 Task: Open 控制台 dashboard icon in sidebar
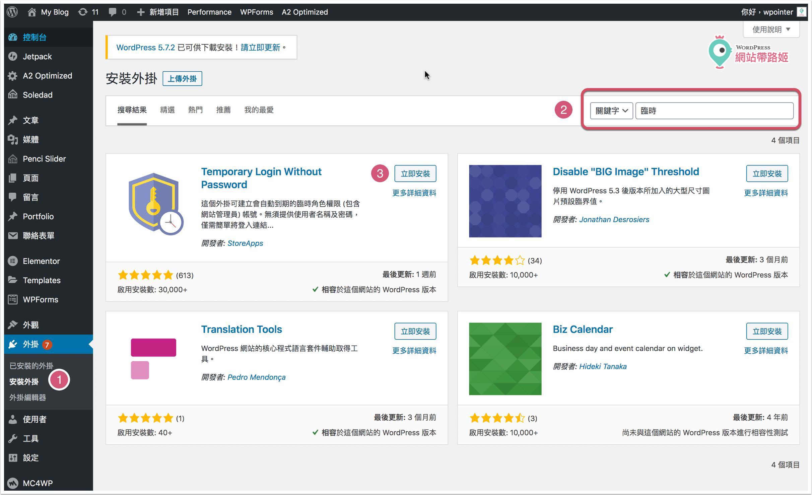click(13, 37)
